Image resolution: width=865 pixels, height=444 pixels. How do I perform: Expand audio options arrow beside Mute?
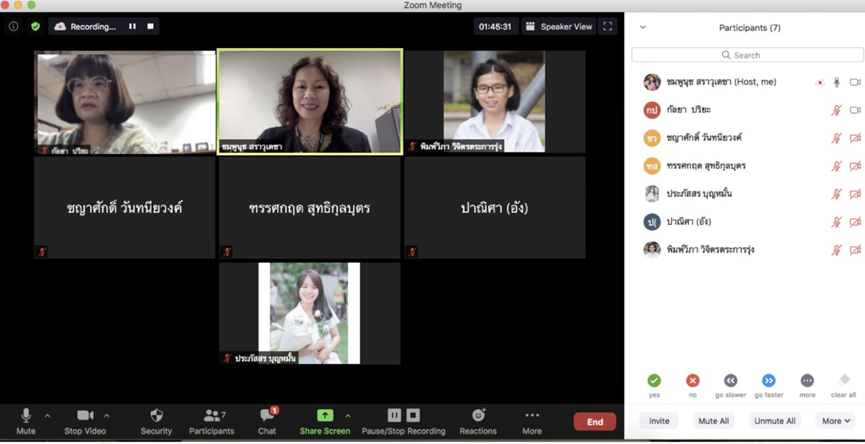(x=47, y=416)
